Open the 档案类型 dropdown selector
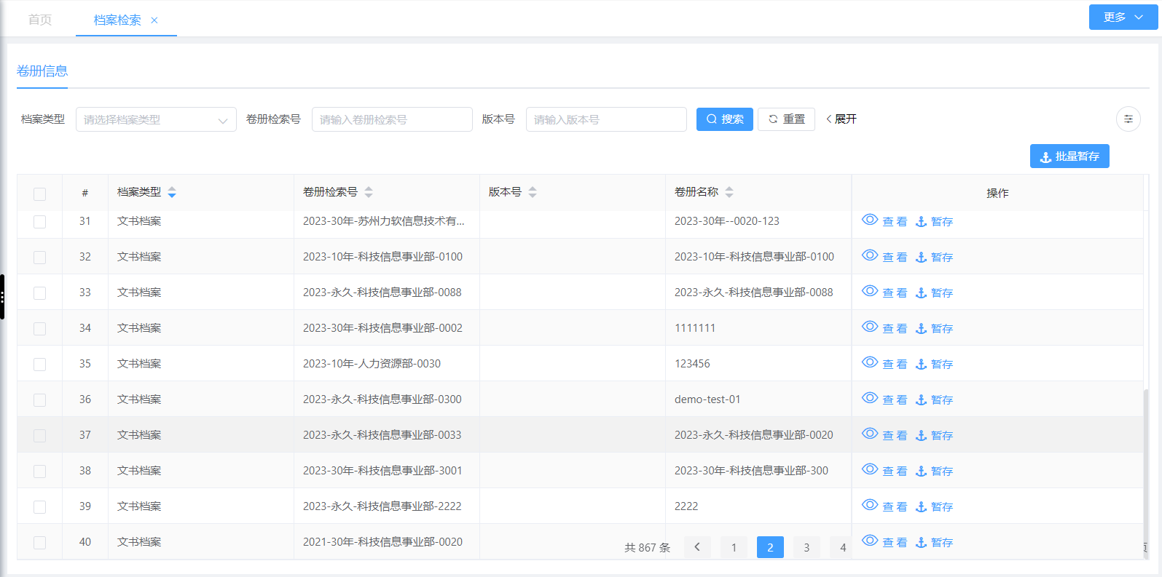Image resolution: width=1162 pixels, height=577 pixels. coord(156,119)
